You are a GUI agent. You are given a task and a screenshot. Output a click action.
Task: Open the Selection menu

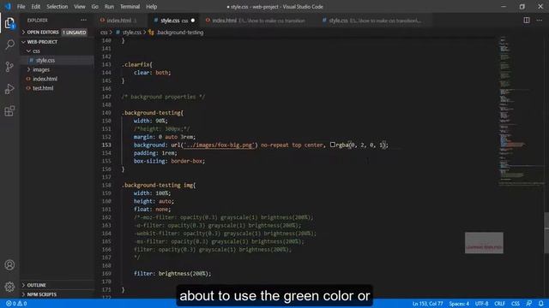point(57,7)
